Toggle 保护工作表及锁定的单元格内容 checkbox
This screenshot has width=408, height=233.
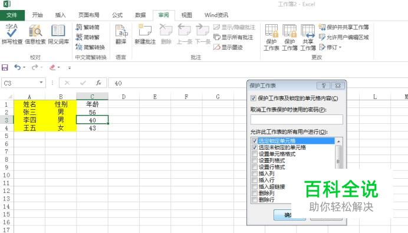[x=253, y=99]
